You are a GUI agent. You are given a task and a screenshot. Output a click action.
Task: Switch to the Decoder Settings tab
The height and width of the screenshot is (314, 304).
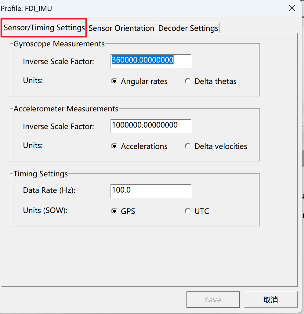tap(188, 28)
